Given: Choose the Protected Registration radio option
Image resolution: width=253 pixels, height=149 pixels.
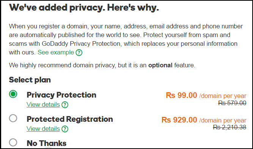Looking at the screenshot, I should point(13,118).
